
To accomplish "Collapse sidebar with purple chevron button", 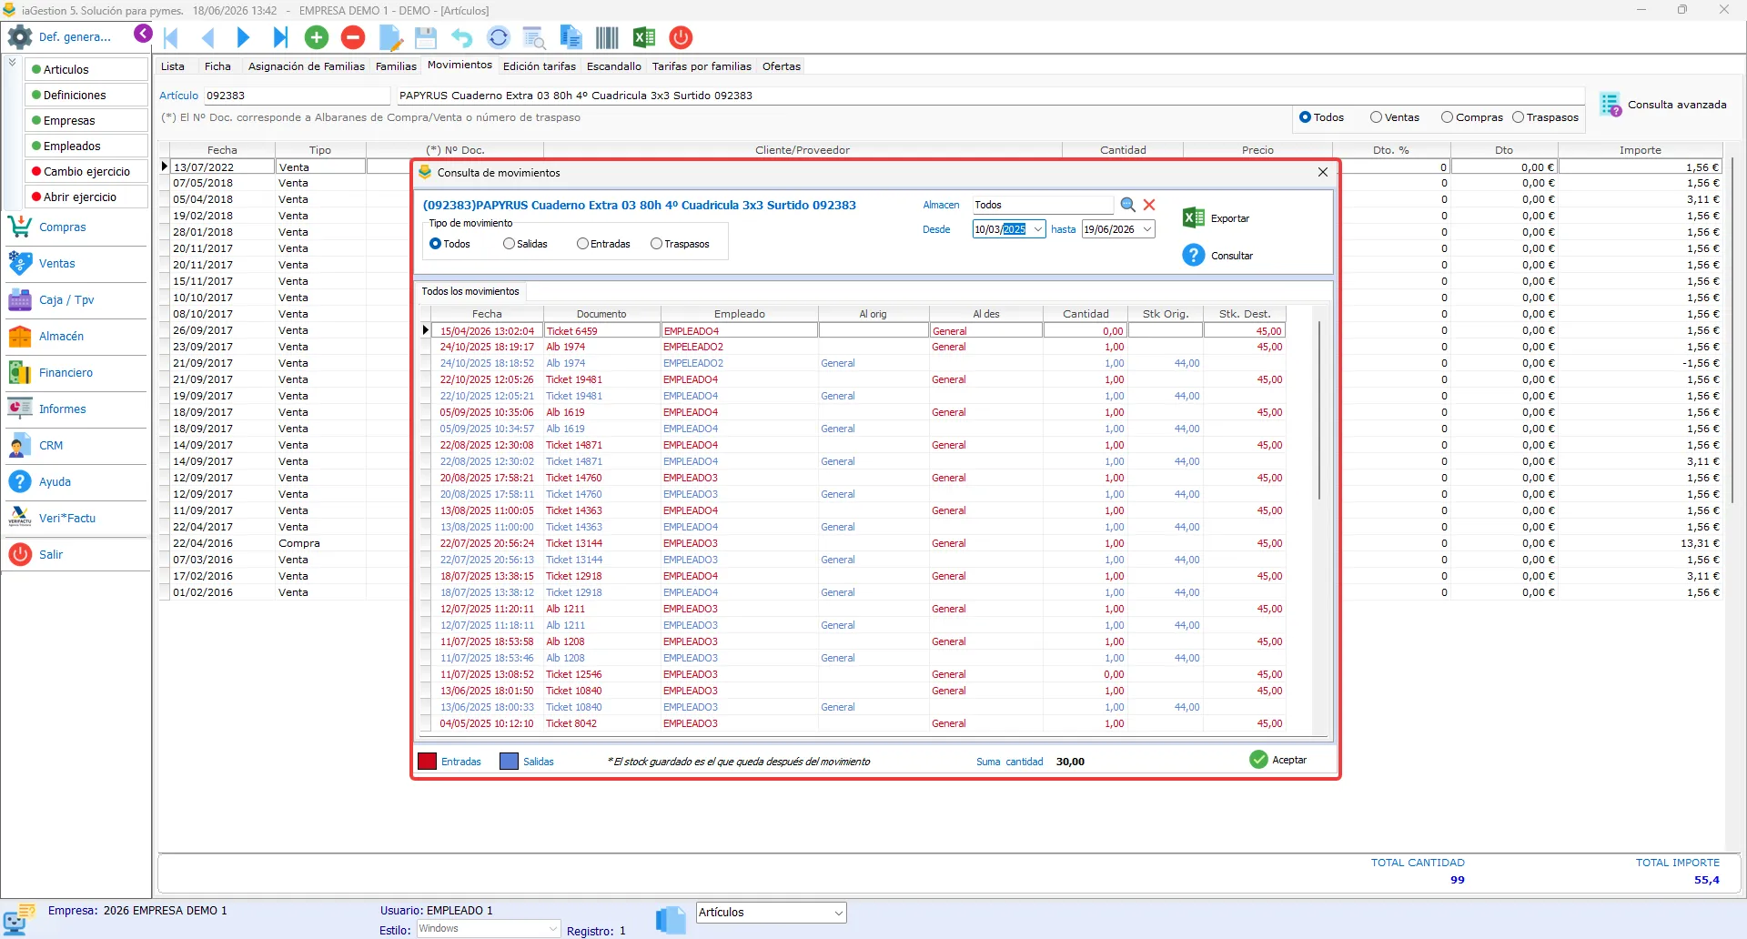I will [143, 34].
